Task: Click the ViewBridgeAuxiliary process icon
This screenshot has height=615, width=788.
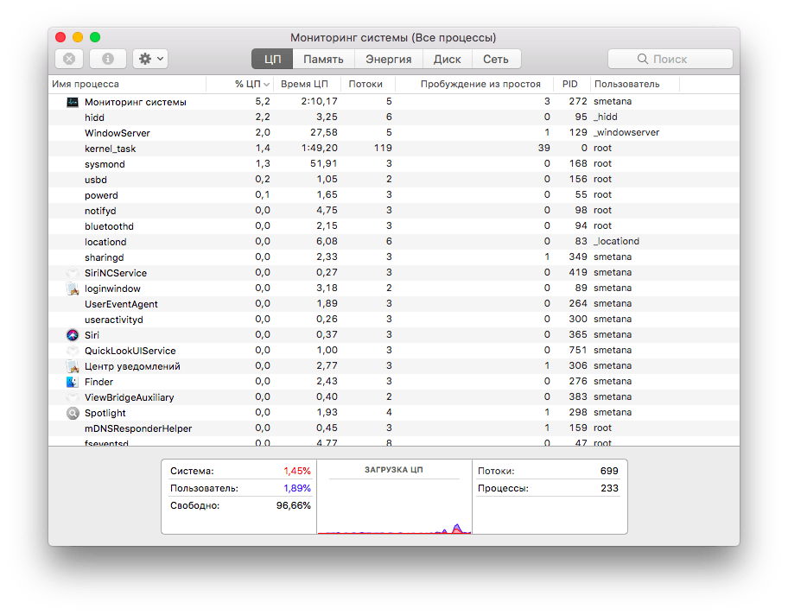Action: tap(73, 397)
